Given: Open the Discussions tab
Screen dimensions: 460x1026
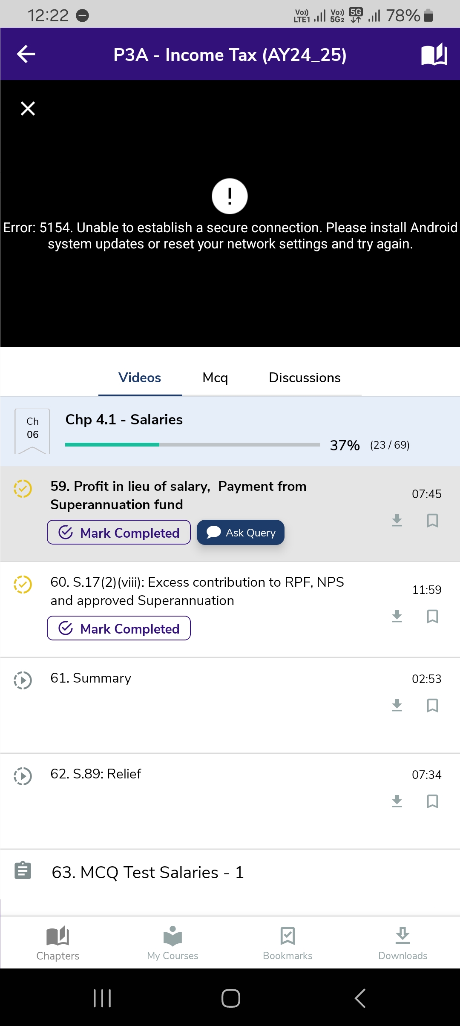Looking at the screenshot, I should pyautogui.click(x=305, y=378).
